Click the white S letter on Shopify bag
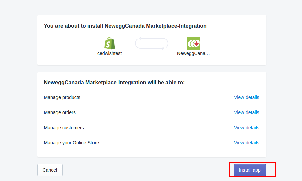Screen dimensions: 302x181 (x=109, y=45)
